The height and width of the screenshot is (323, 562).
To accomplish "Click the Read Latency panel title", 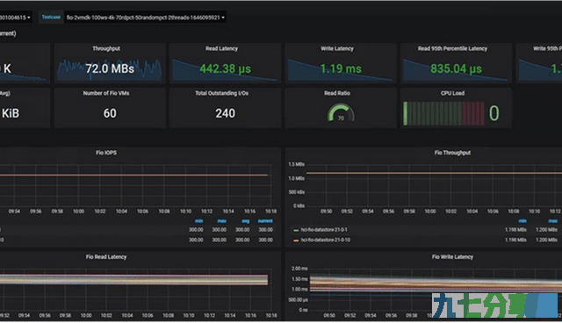I will point(221,48).
